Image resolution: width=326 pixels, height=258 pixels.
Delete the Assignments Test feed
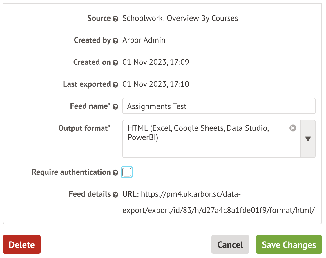tap(21, 244)
